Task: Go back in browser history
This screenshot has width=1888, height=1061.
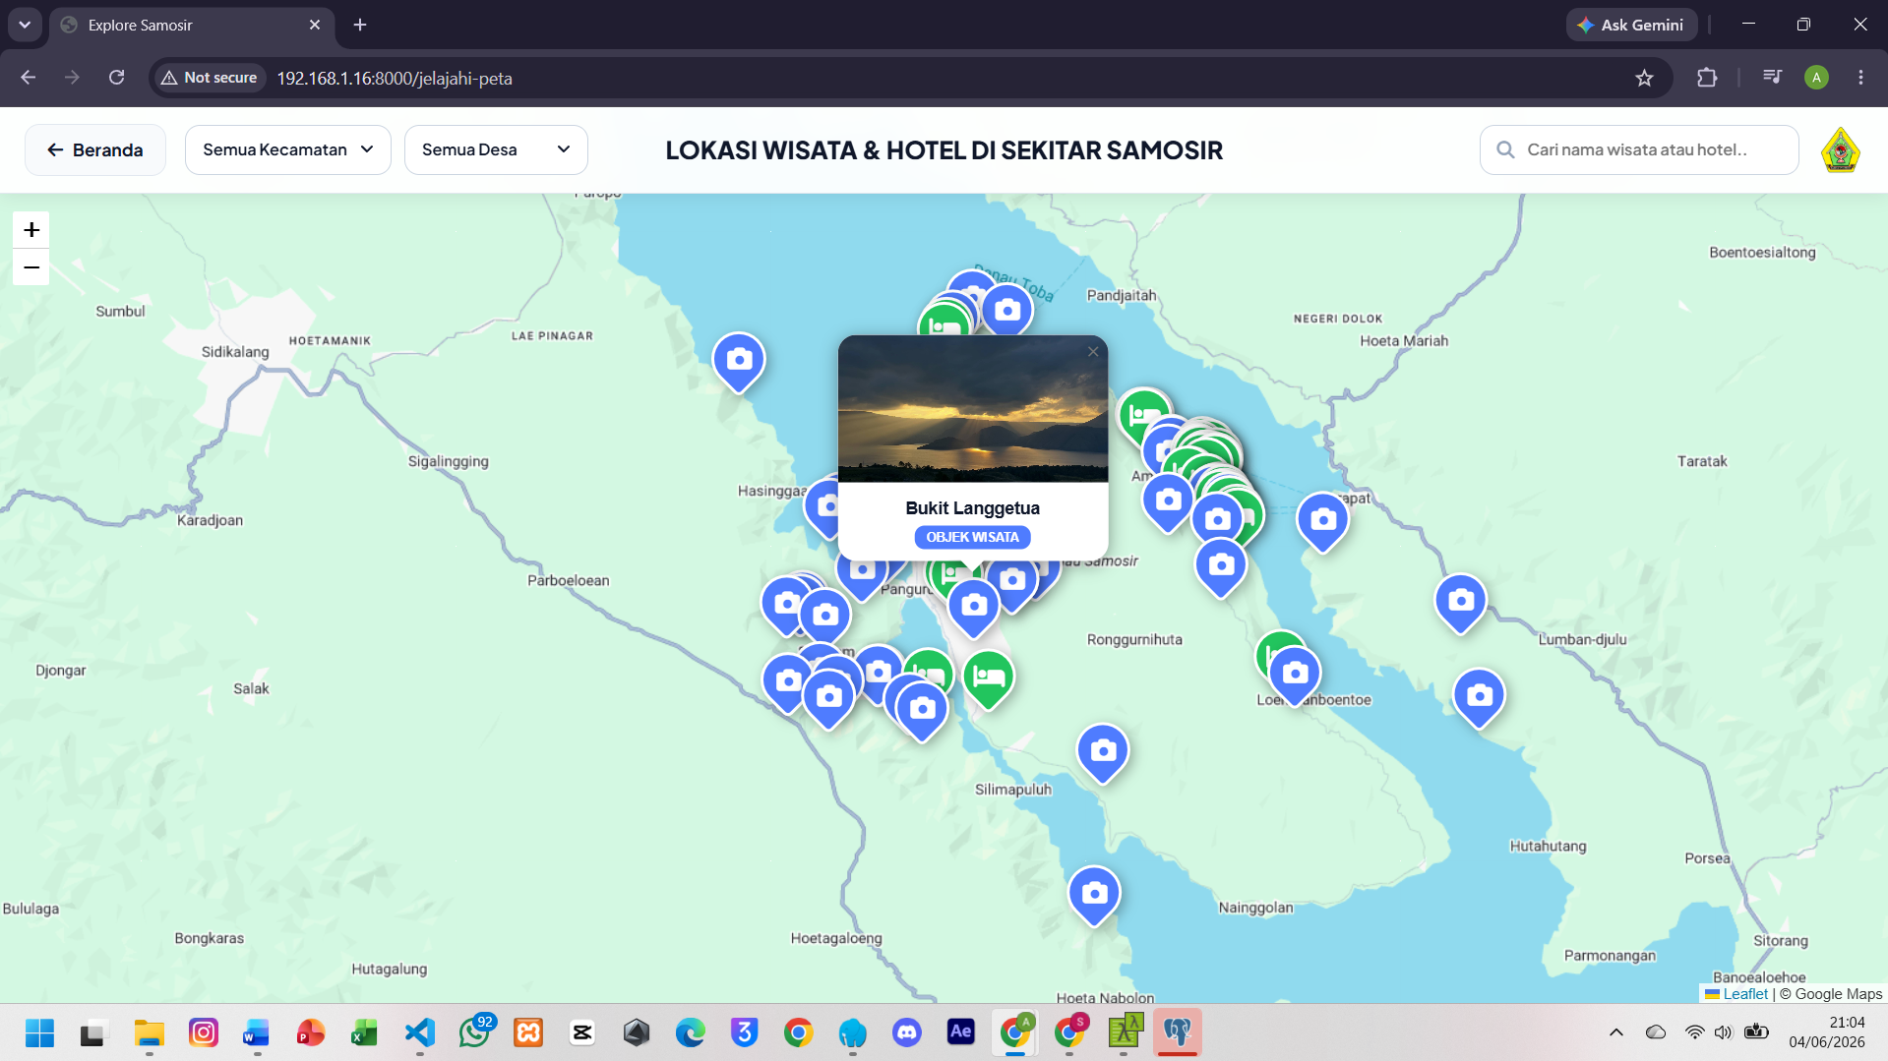Action: pos(28,78)
